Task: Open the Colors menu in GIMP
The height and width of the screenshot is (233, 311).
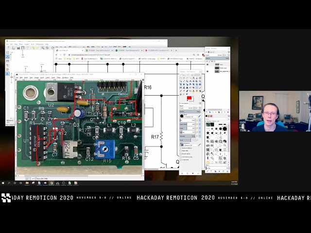Action: (x=48, y=78)
